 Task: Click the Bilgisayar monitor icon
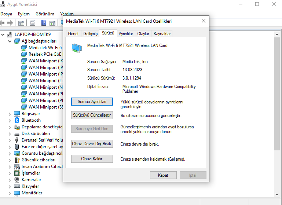pyautogui.click(x=17, y=114)
